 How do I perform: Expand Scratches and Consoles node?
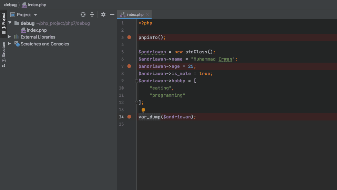pos(10,44)
